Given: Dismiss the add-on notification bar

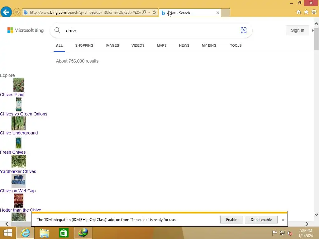Looking at the screenshot, I should (283, 220).
